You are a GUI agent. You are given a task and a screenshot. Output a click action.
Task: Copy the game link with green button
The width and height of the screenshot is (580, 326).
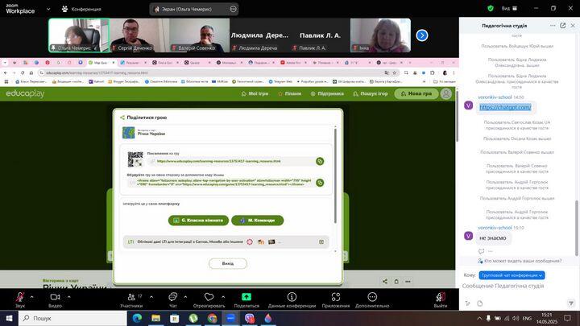(x=320, y=161)
